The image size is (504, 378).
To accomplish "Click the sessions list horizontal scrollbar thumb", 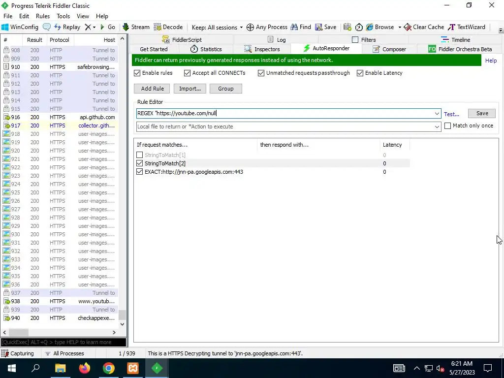I will pyautogui.click(x=19, y=332).
